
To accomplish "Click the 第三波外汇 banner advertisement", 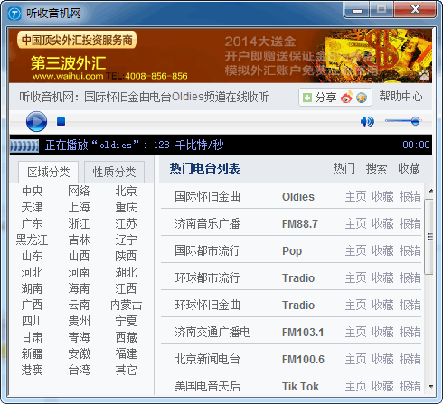I will [x=221, y=56].
